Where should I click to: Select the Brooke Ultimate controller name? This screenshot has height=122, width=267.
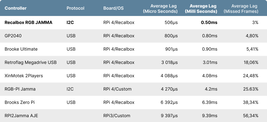tap(21, 49)
